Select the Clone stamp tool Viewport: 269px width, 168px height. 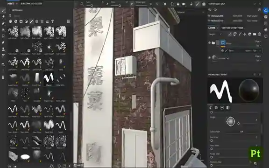point(3,49)
